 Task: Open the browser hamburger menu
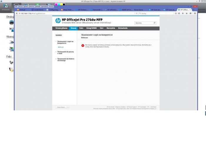[195, 14]
